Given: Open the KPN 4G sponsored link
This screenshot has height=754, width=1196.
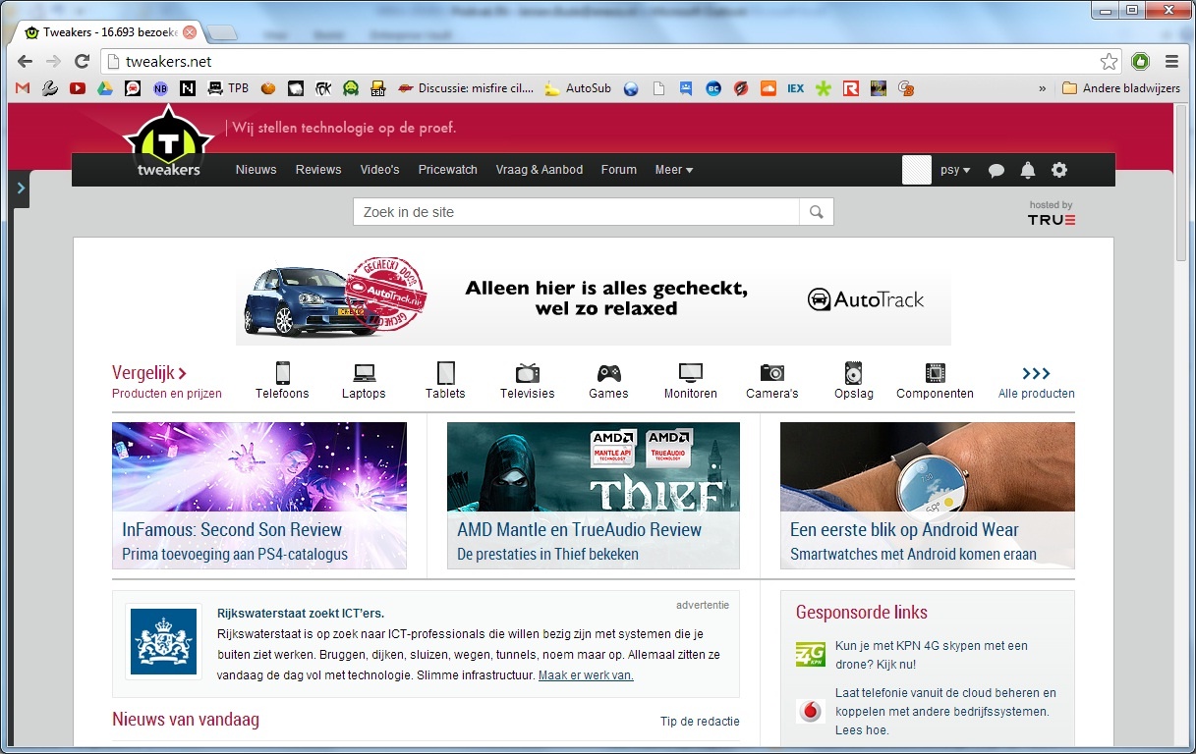Looking at the screenshot, I should point(931,655).
